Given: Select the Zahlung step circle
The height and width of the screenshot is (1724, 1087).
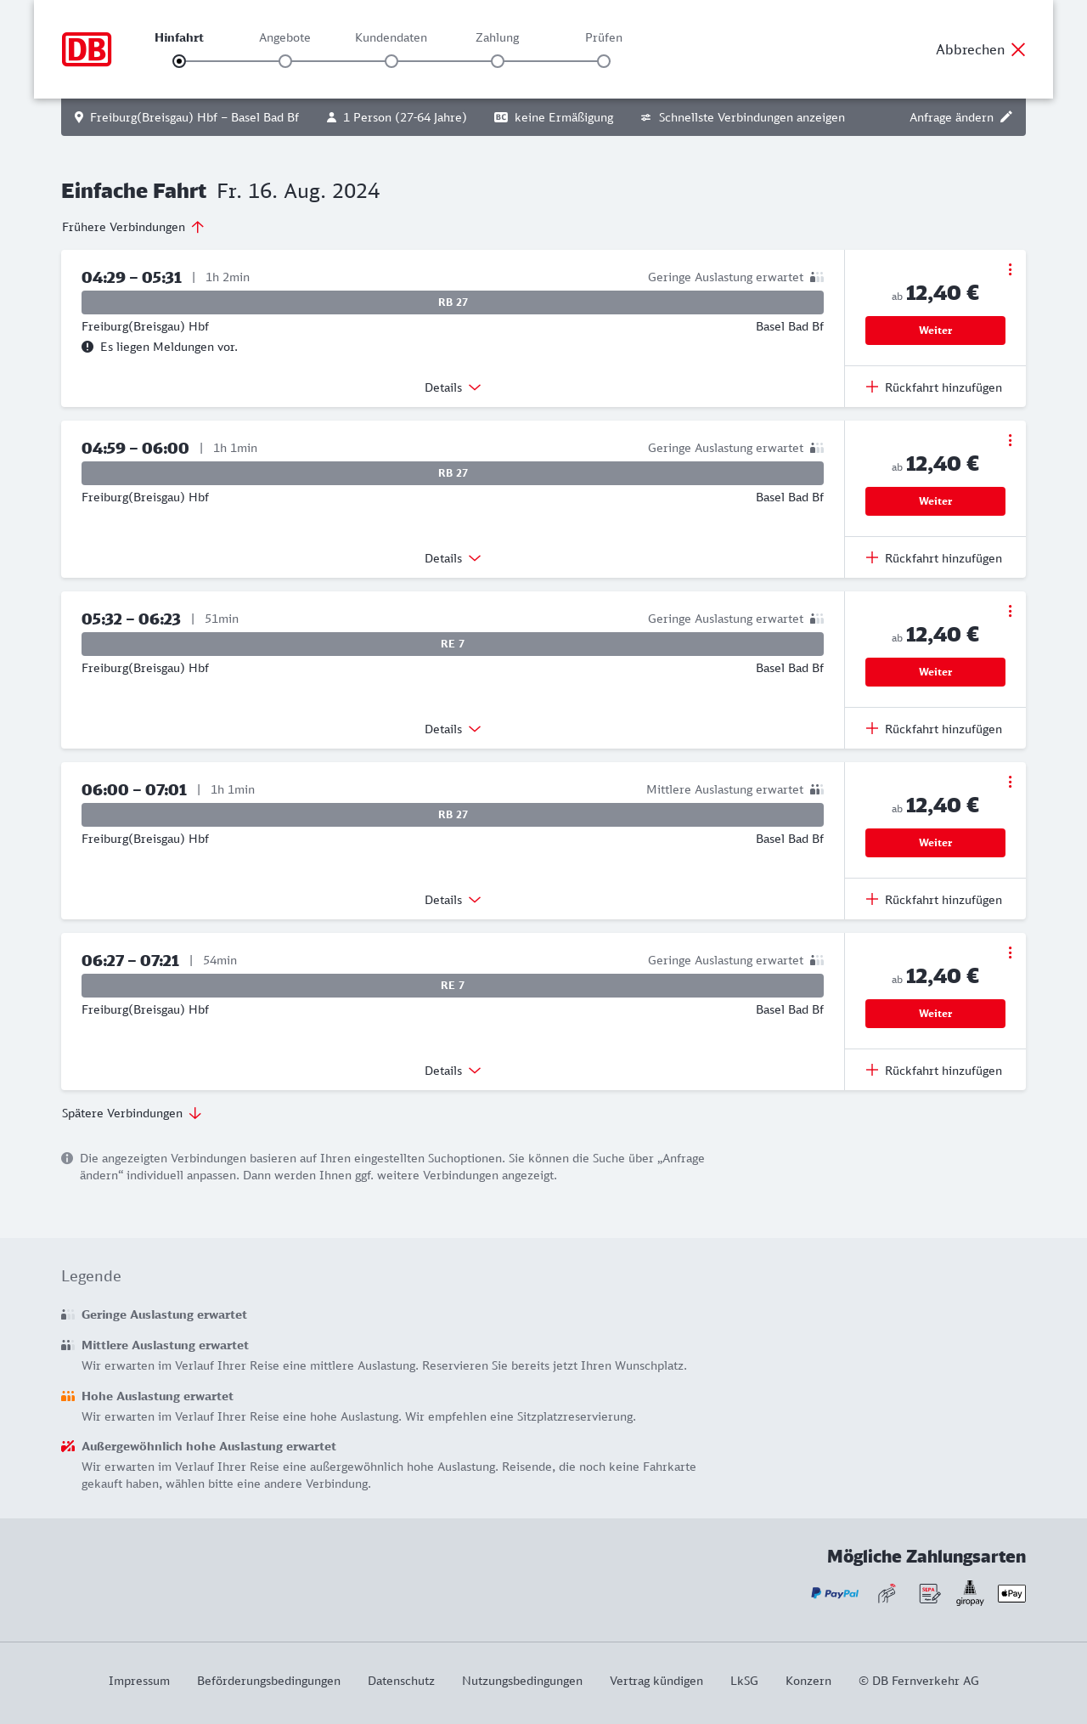Looking at the screenshot, I should (498, 61).
